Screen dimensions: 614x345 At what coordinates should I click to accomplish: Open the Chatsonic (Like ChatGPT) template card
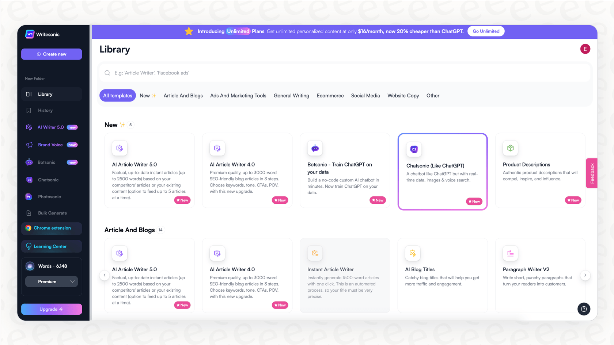click(442, 172)
